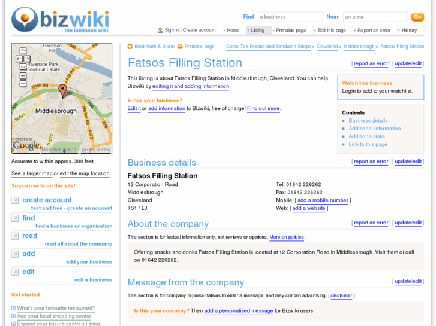Click arrow icon next to add

coord(15,254)
